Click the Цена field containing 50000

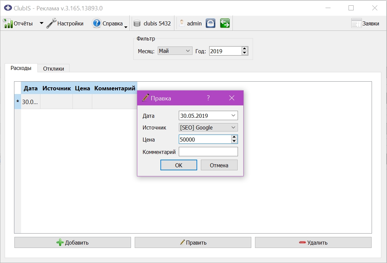coord(205,140)
